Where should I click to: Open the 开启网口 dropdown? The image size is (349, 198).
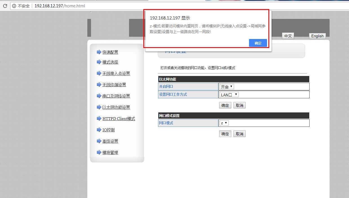[227, 87]
